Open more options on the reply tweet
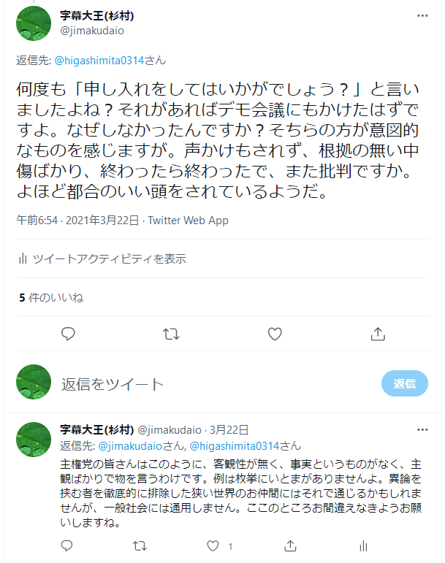Image resolution: width=445 pixels, height=563 pixels. (422, 430)
